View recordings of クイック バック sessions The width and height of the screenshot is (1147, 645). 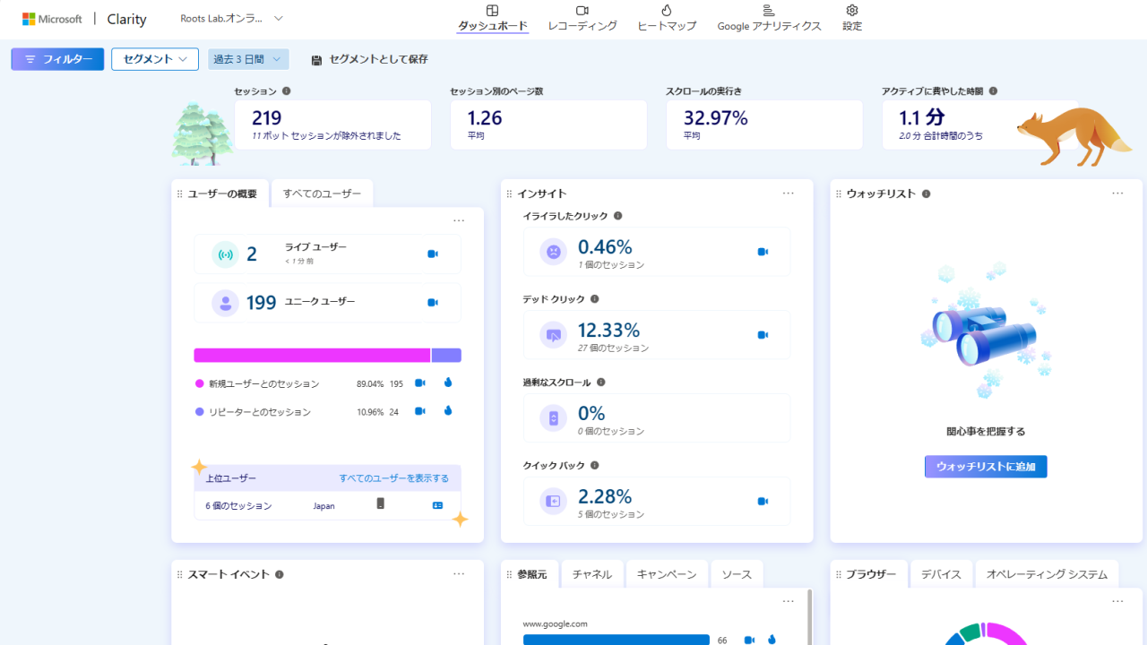(x=763, y=502)
